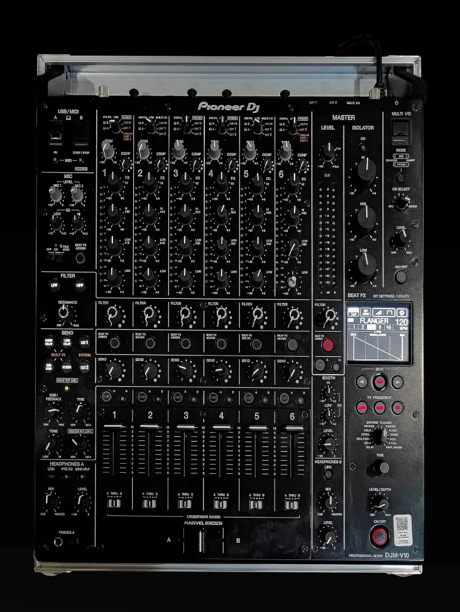Hit the Beat right arrow button
Screen dimensions: 460x612
(x=397, y=381)
